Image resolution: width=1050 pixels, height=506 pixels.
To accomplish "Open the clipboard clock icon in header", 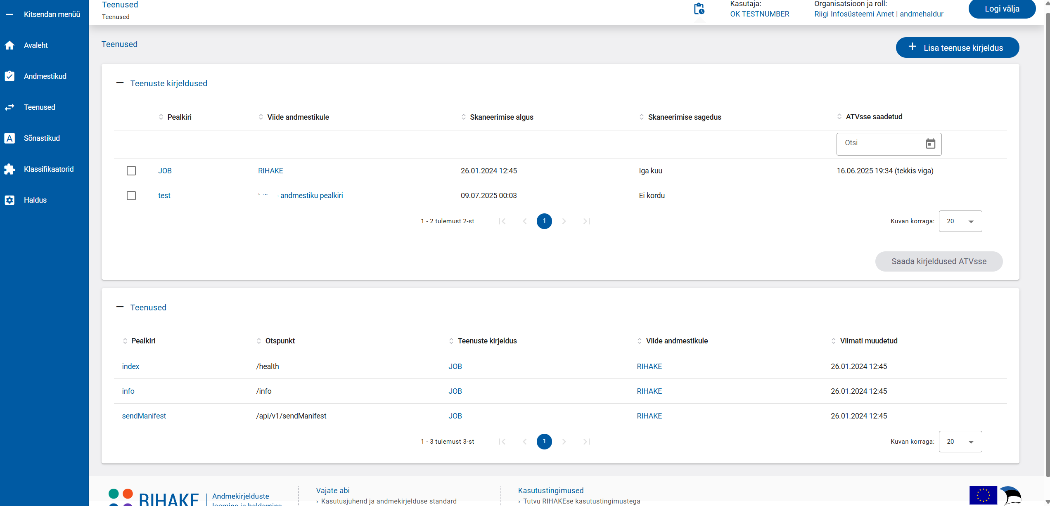I will click(x=699, y=9).
